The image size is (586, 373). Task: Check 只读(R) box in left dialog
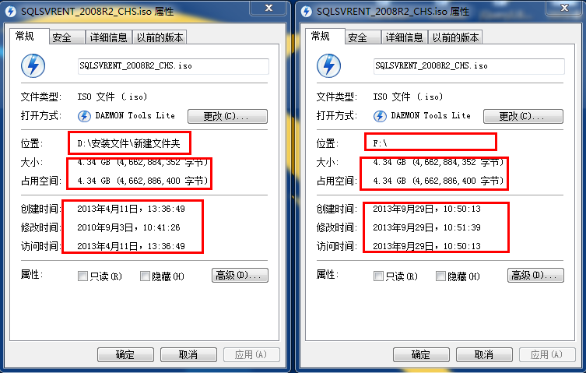point(82,276)
